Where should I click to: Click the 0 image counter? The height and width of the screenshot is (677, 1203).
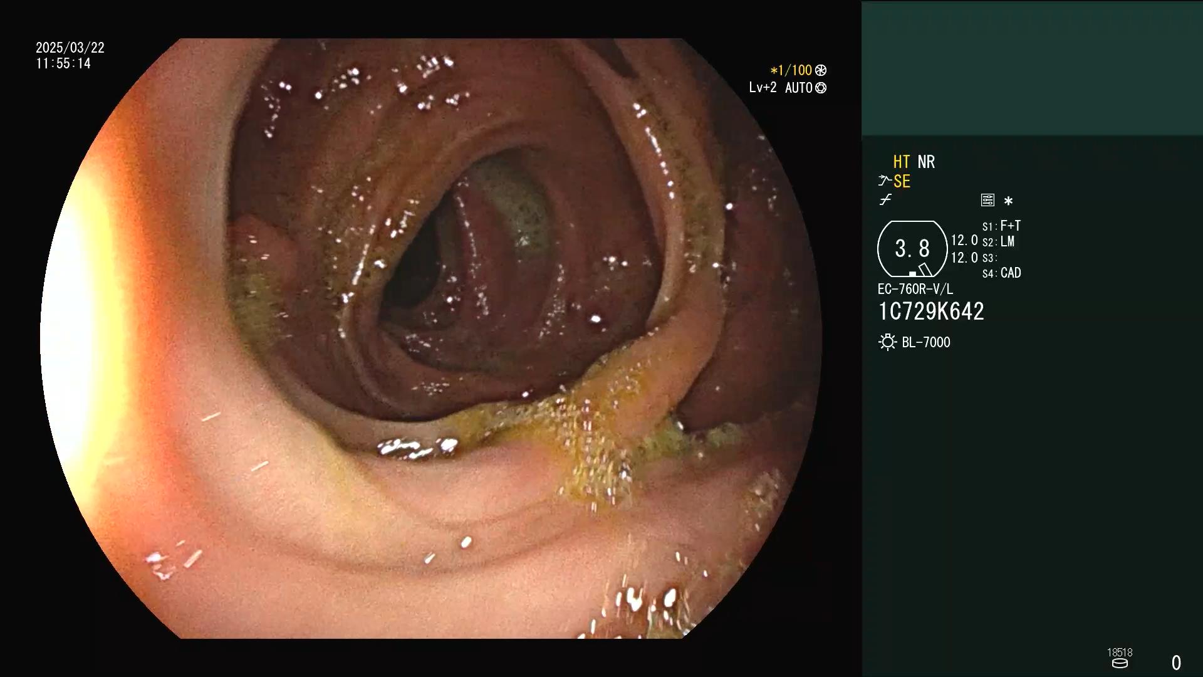1176,663
